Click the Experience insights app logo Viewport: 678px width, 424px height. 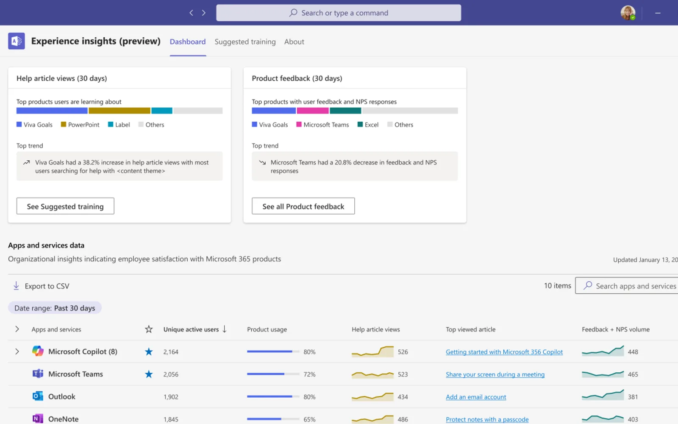click(x=17, y=41)
